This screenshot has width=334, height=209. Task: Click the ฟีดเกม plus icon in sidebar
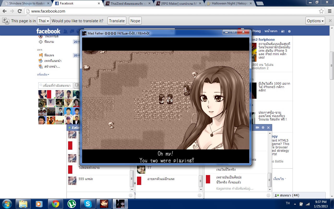tap(40, 42)
